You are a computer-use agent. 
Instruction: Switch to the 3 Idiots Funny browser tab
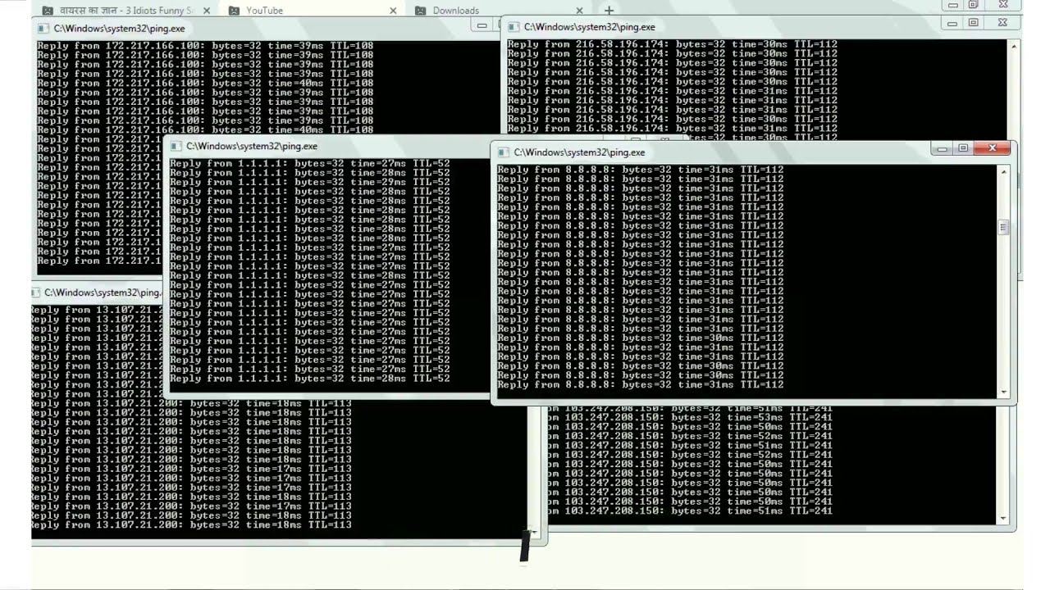[x=127, y=11]
